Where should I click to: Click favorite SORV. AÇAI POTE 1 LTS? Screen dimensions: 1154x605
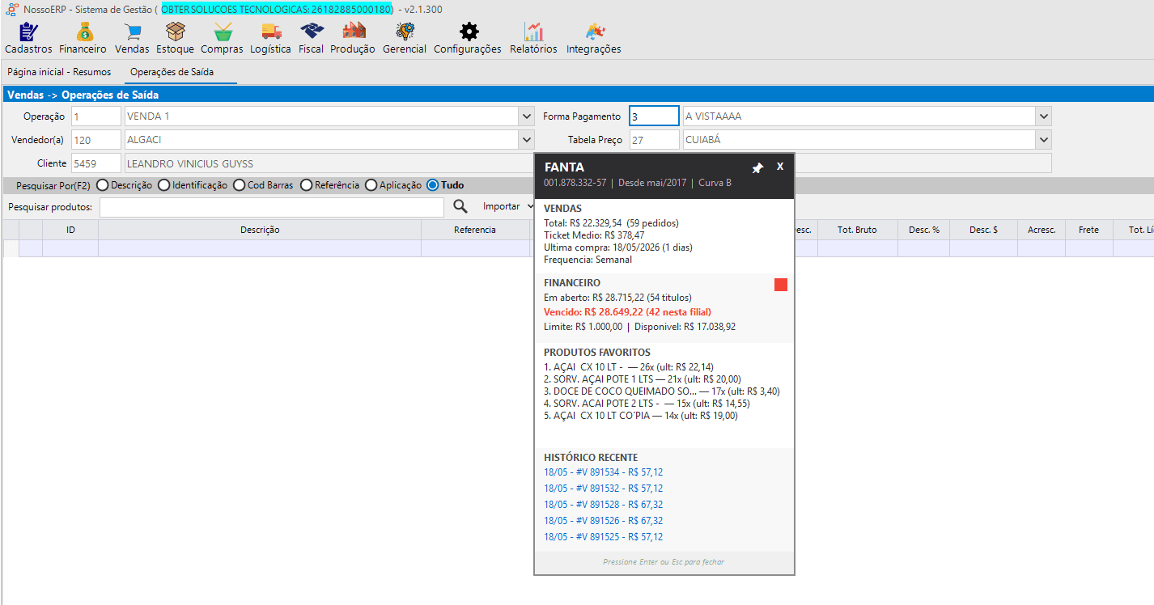click(x=642, y=379)
